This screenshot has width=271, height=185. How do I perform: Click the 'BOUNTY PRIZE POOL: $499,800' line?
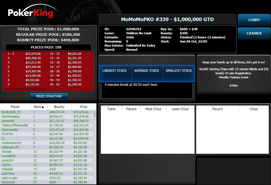48,40
